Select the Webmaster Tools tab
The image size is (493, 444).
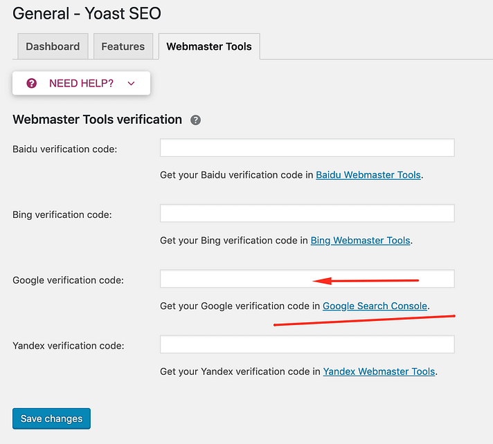209,46
